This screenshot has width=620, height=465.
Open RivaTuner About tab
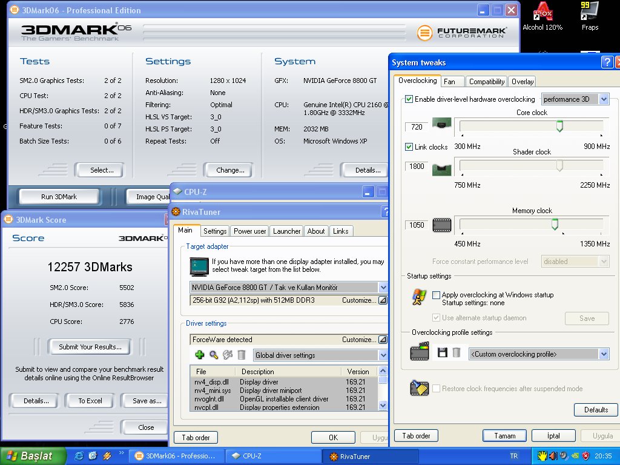(x=316, y=231)
